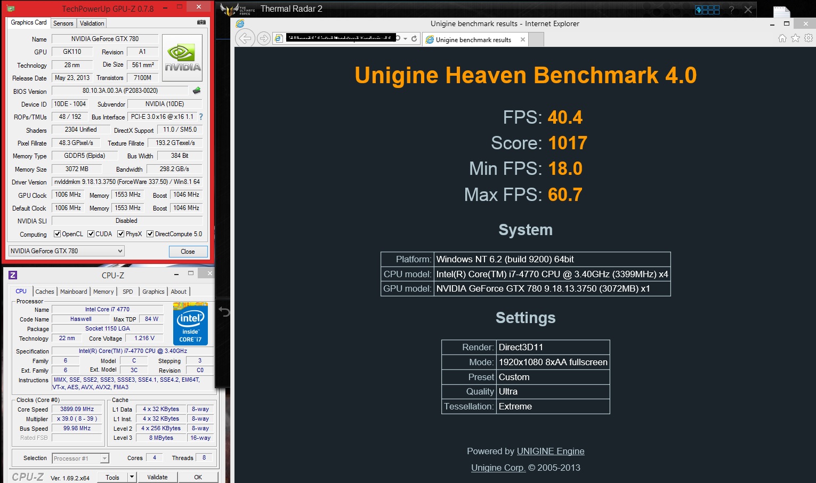Click the Level 3 cache 8 MBytes value
816x483 pixels.
161,438
